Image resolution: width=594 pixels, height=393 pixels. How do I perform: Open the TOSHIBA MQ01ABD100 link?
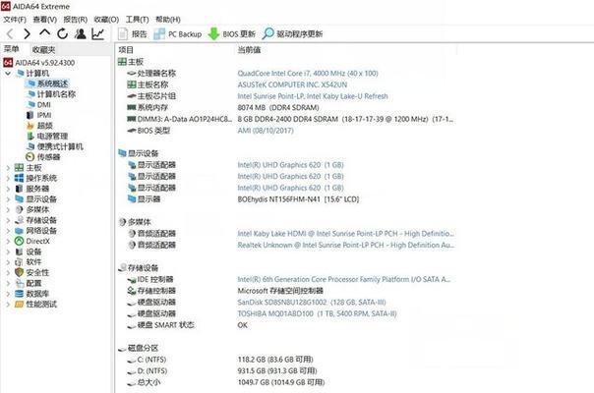click(317, 313)
